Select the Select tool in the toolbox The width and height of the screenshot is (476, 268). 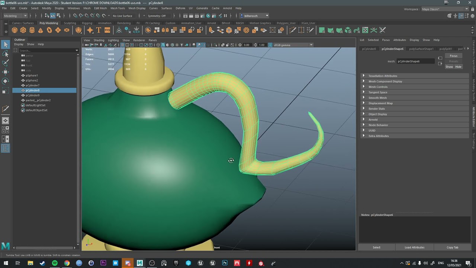point(6,45)
